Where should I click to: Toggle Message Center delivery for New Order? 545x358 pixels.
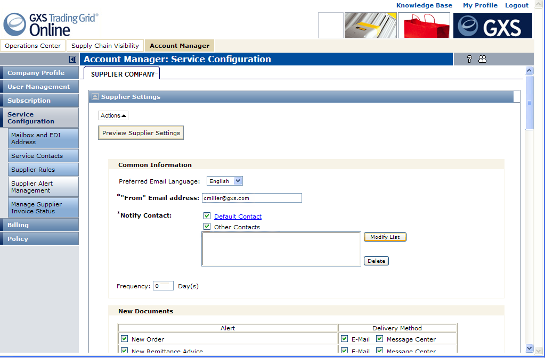379,338
